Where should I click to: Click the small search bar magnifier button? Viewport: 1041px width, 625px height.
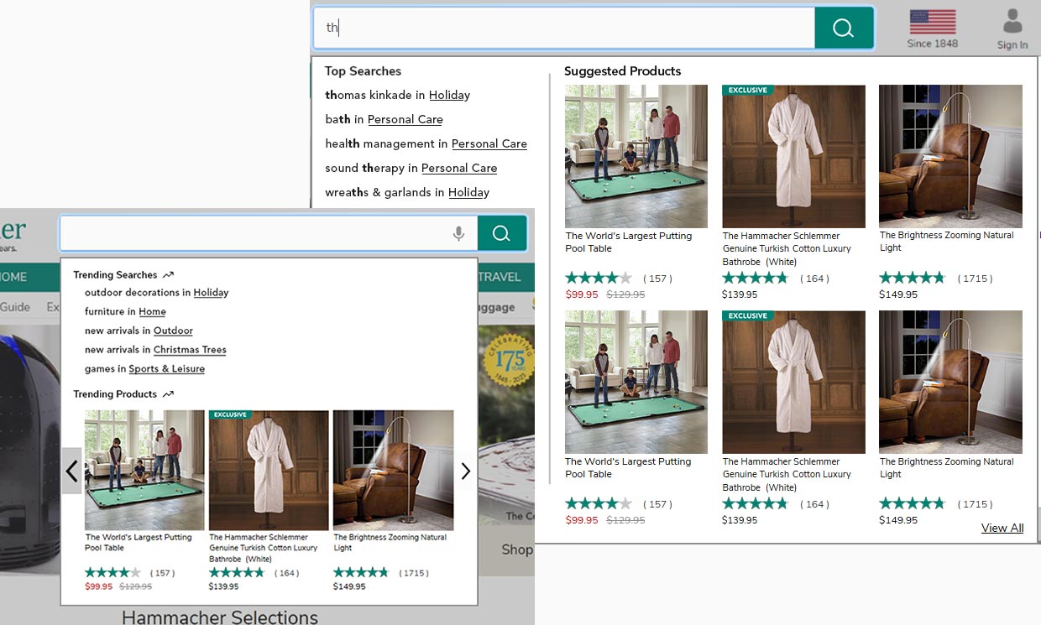[x=501, y=234]
